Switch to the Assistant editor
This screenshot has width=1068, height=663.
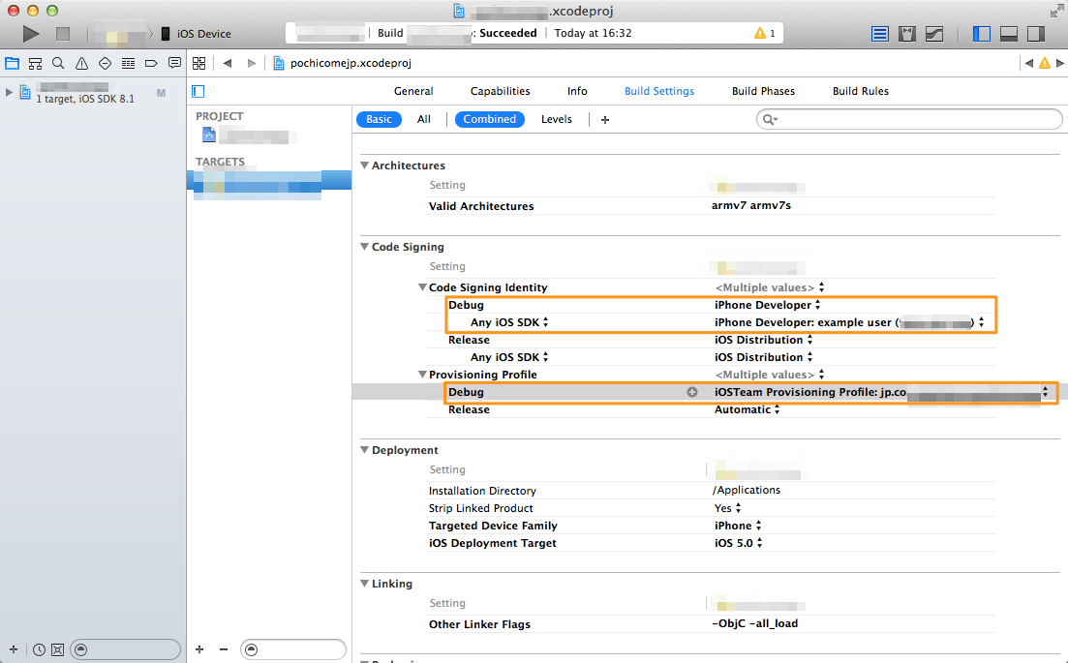tap(906, 33)
